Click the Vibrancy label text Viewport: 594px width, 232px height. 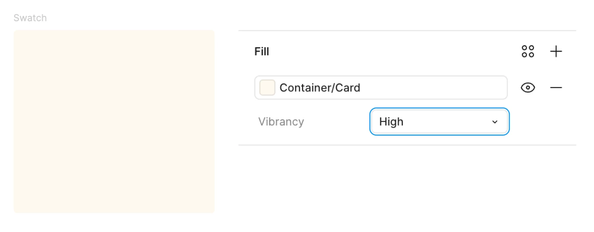click(281, 122)
